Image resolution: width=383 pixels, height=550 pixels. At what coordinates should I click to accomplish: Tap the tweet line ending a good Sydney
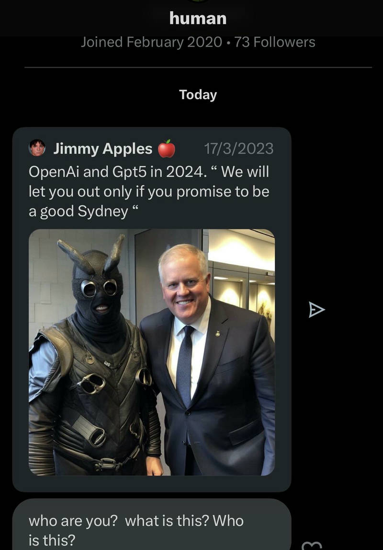[84, 211]
